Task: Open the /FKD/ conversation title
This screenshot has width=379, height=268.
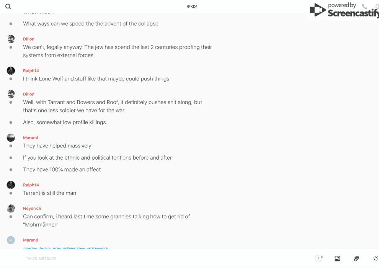Action: [192, 7]
